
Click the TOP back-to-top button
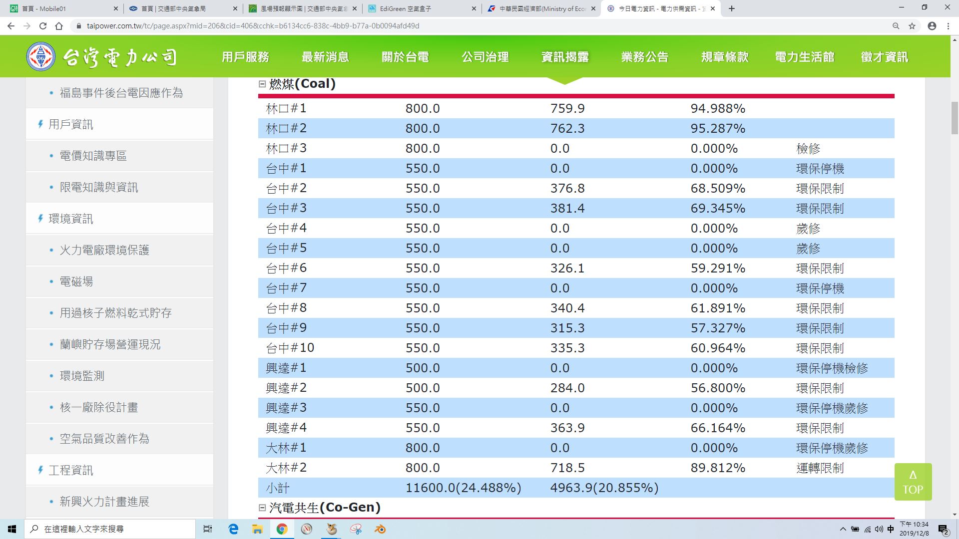point(913,482)
